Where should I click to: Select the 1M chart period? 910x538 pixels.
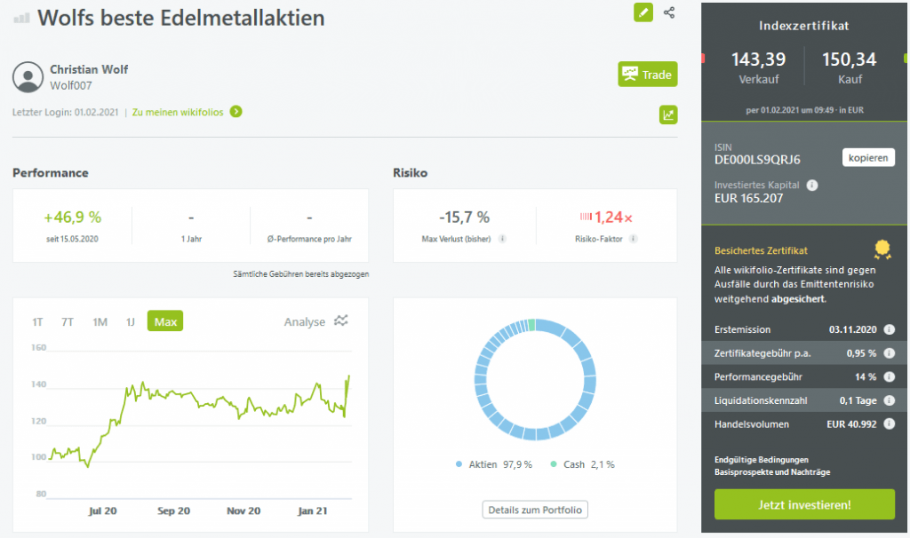[100, 321]
